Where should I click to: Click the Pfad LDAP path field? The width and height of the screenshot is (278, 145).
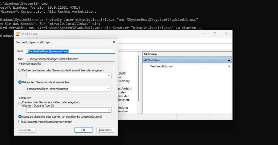[x=71, y=59]
